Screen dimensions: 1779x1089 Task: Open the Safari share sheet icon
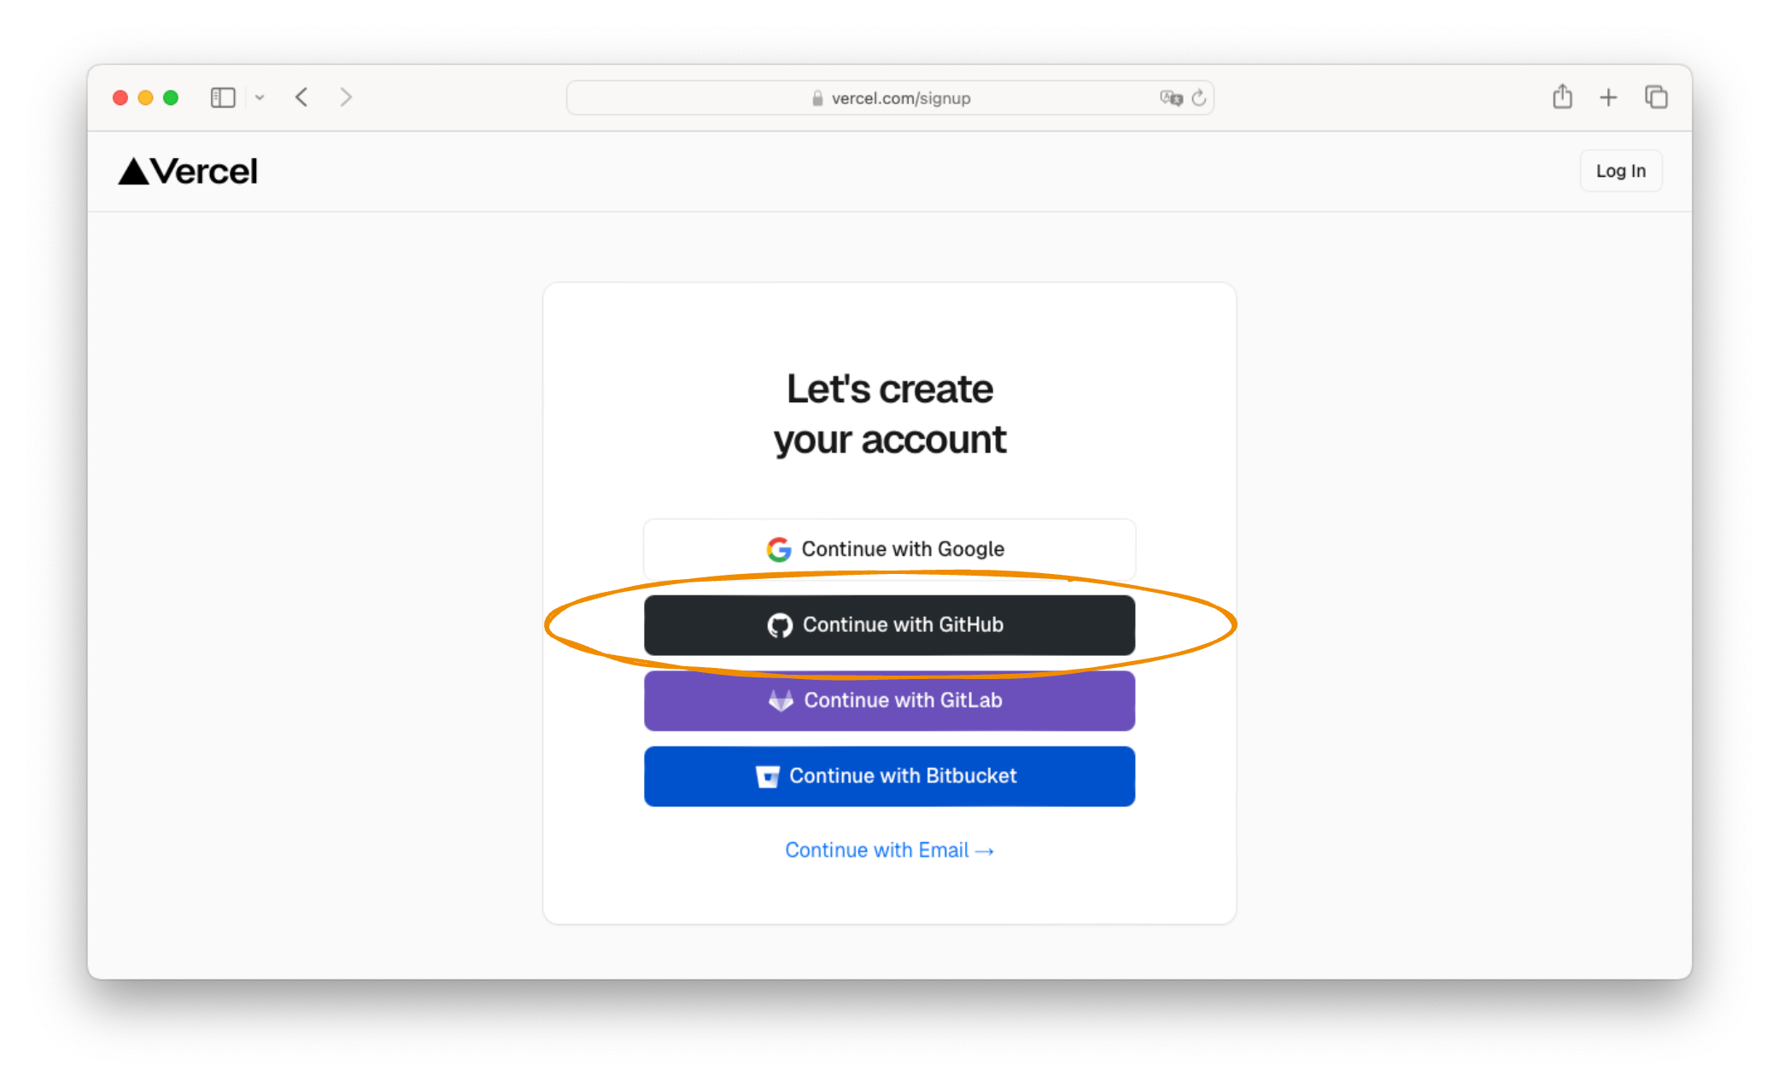(x=1562, y=97)
